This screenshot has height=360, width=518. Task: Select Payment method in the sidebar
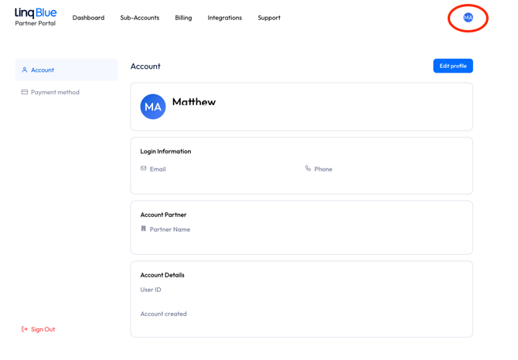[x=55, y=93]
